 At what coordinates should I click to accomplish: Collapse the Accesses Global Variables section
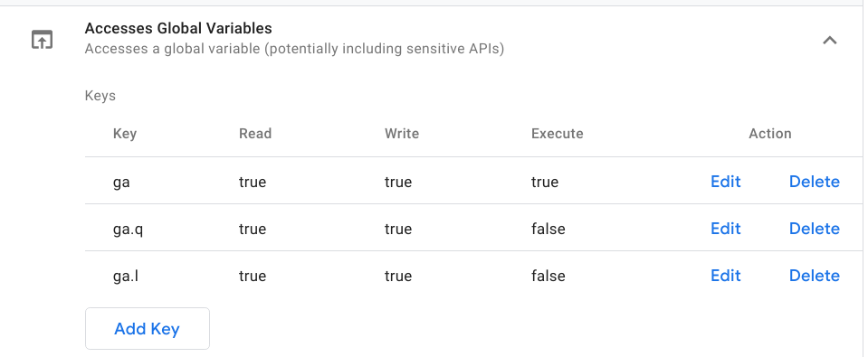point(829,40)
